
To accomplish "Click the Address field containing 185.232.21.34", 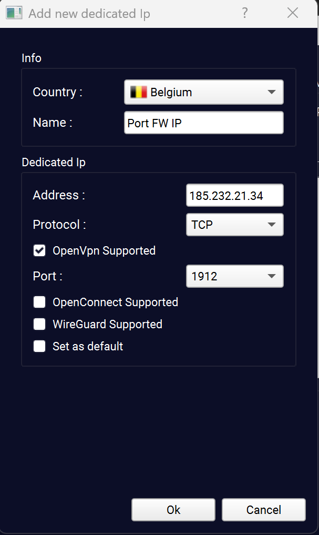I will click(x=234, y=195).
